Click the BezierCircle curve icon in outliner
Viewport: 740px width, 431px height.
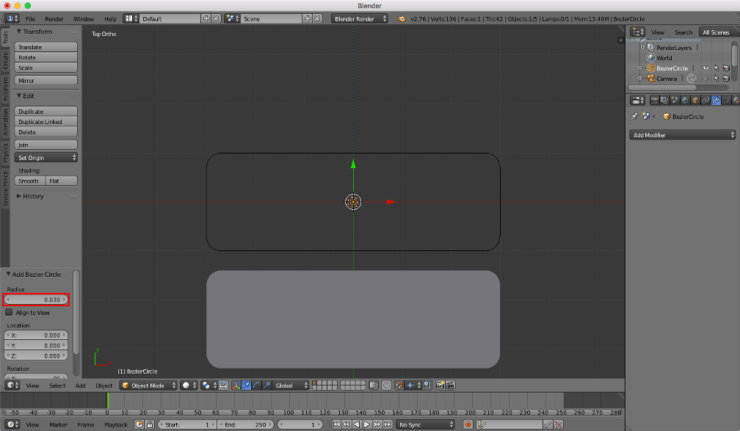pos(650,68)
